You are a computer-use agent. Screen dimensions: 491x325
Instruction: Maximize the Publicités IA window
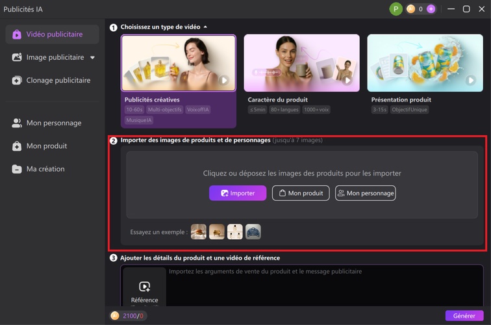(x=466, y=9)
